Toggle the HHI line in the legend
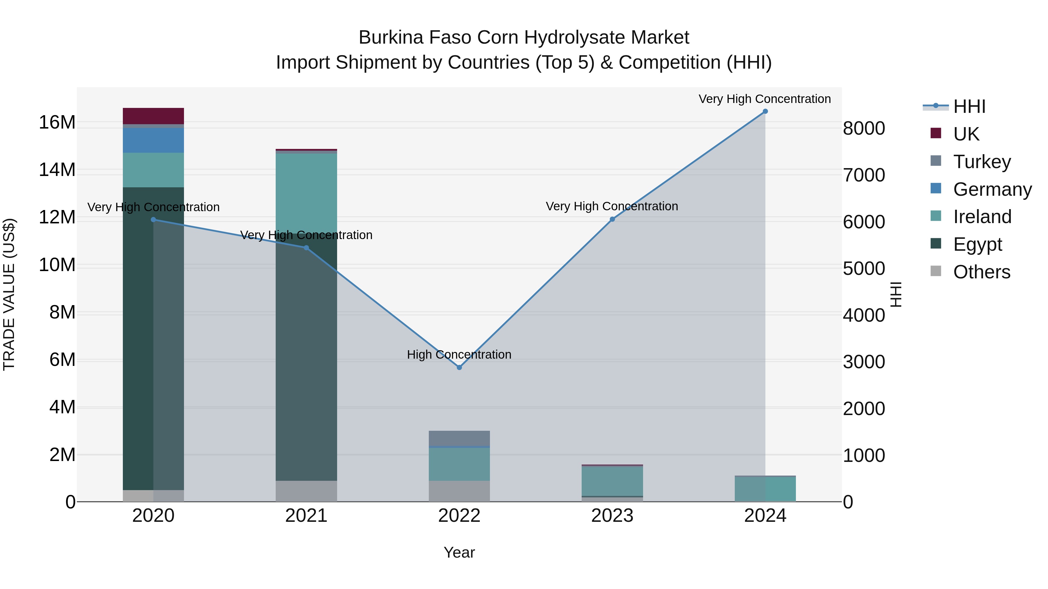 pos(955,106)
